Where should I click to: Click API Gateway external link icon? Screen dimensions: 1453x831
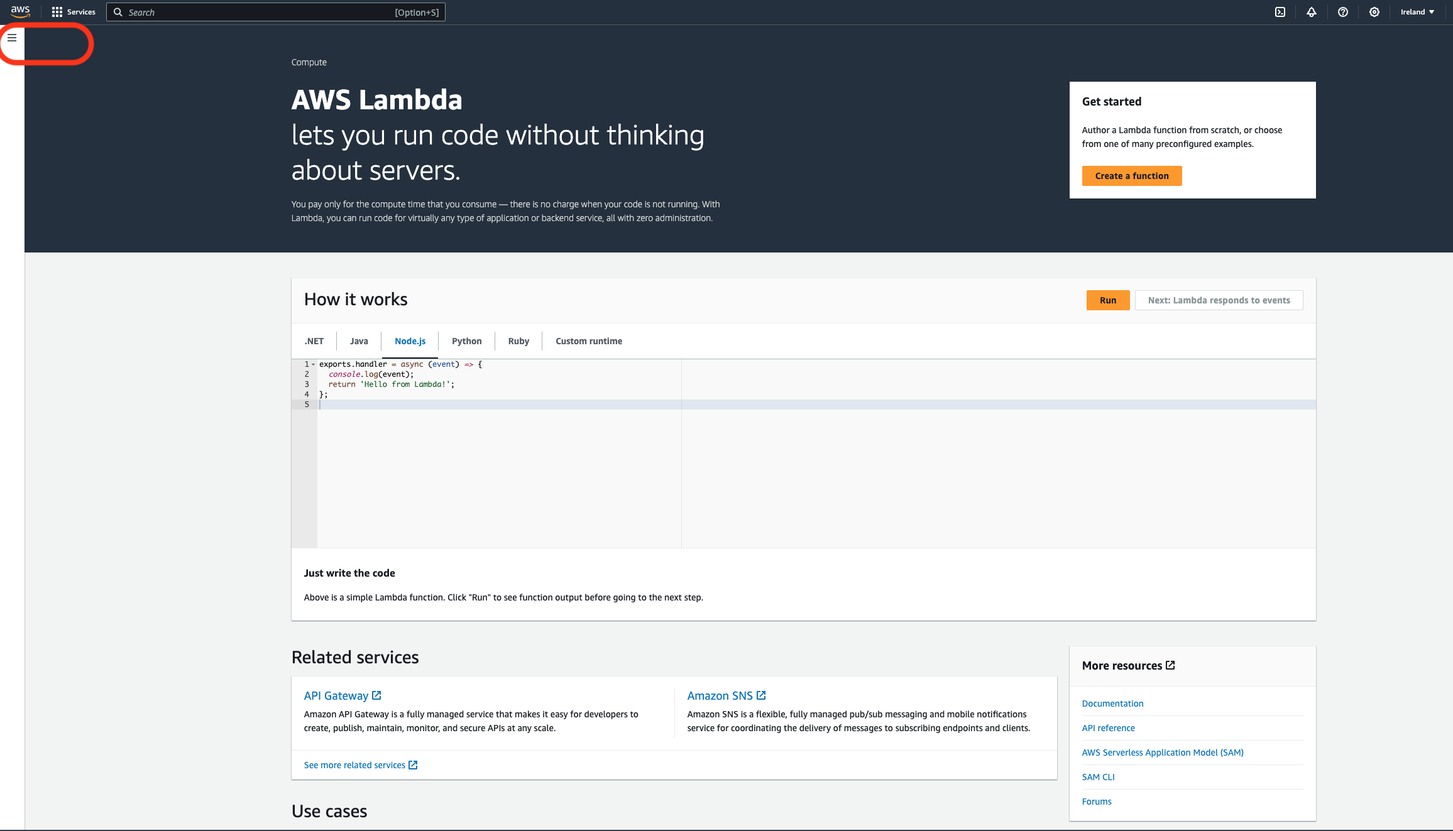point(377,695)
